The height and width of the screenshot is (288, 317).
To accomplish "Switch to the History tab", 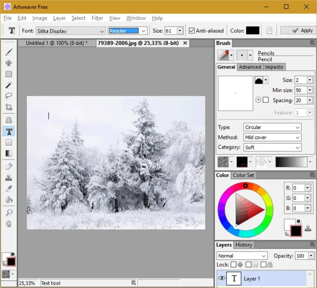I will (x=244, y=245).
